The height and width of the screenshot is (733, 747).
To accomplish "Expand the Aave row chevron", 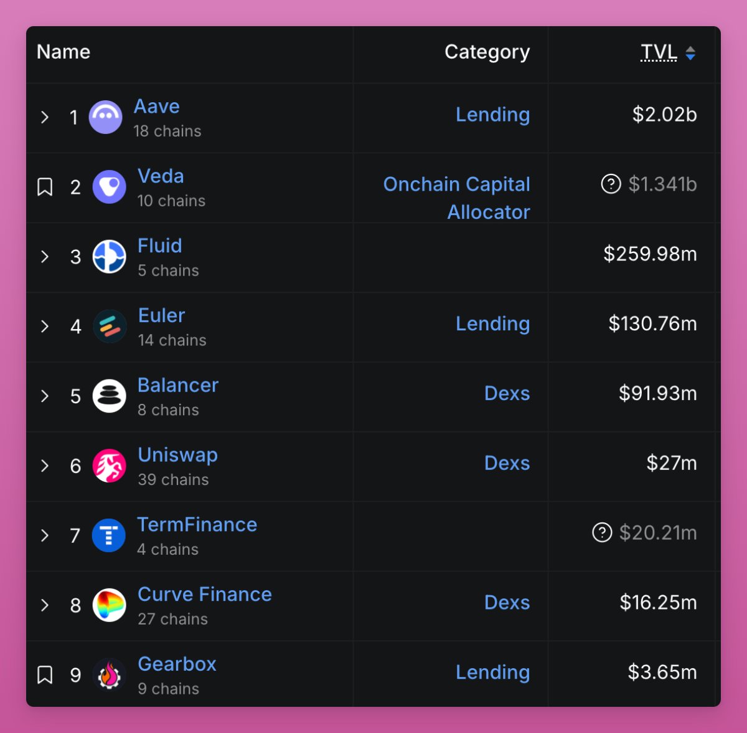I will pyautogui.click(x=45, y=117).
